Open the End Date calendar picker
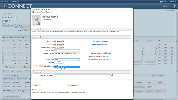The image size is (178, 100). pyautogui.click(x=63, y=44)
